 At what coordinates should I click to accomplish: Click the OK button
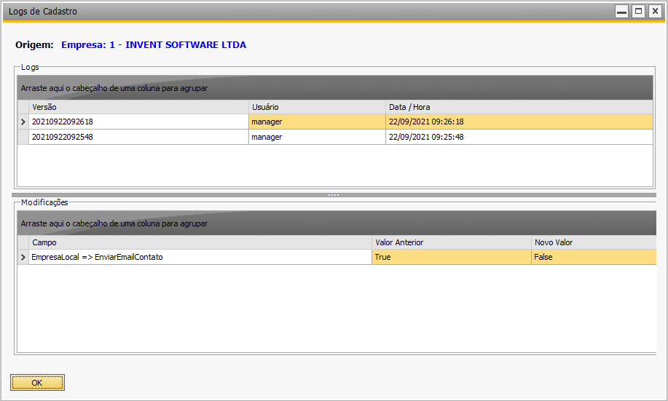pos(37,383)
